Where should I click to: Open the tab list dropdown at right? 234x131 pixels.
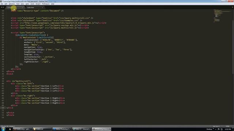pos(233,7)
